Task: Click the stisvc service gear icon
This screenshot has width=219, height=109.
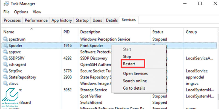Action: point(5,83)
